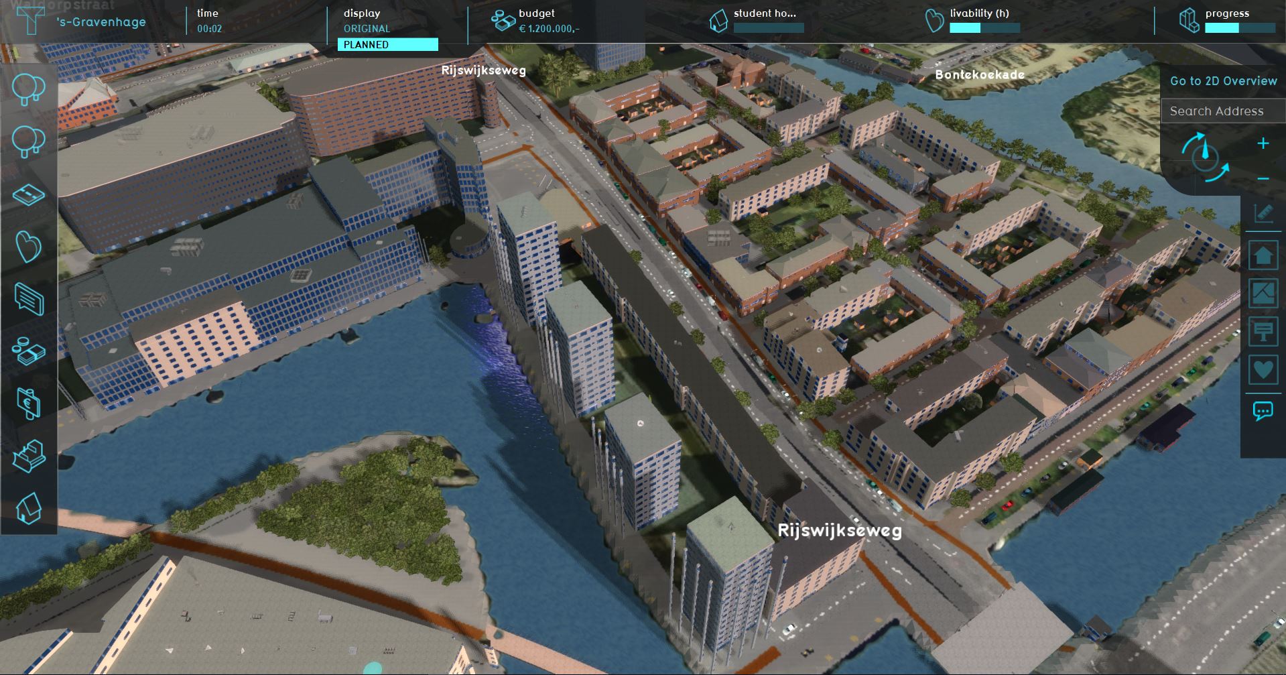This screenshot has height=675, width=1286.
Task: Select the coins and cash money icon
Action: pos(28,351)
